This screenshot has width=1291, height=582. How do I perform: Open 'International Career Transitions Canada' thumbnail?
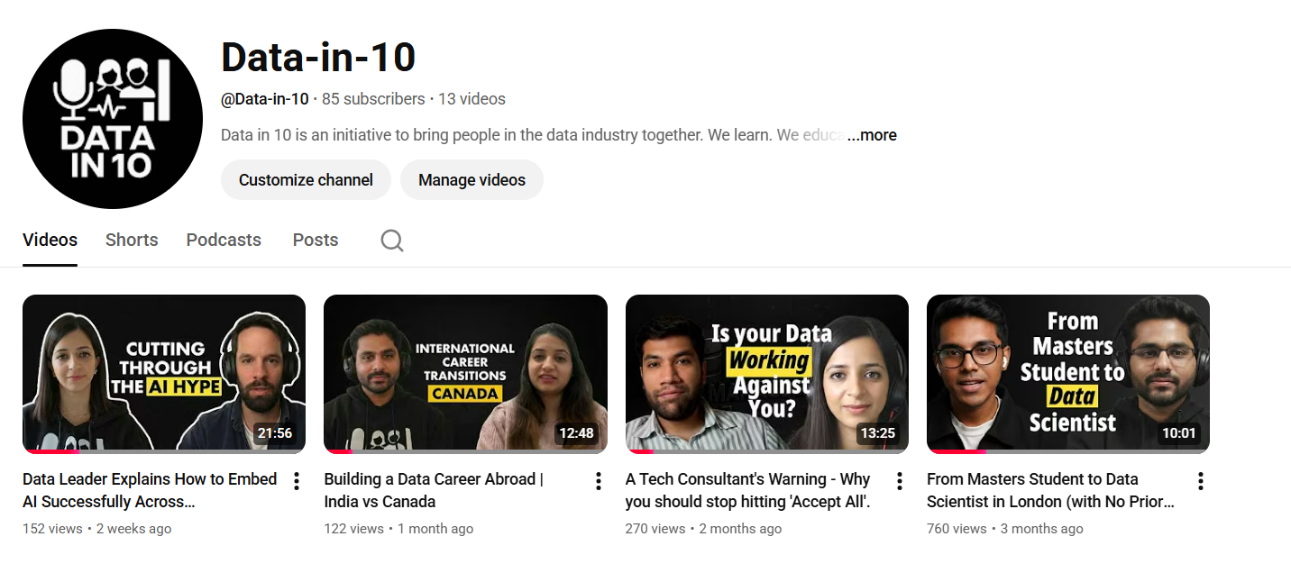click(x=465, y=374)
